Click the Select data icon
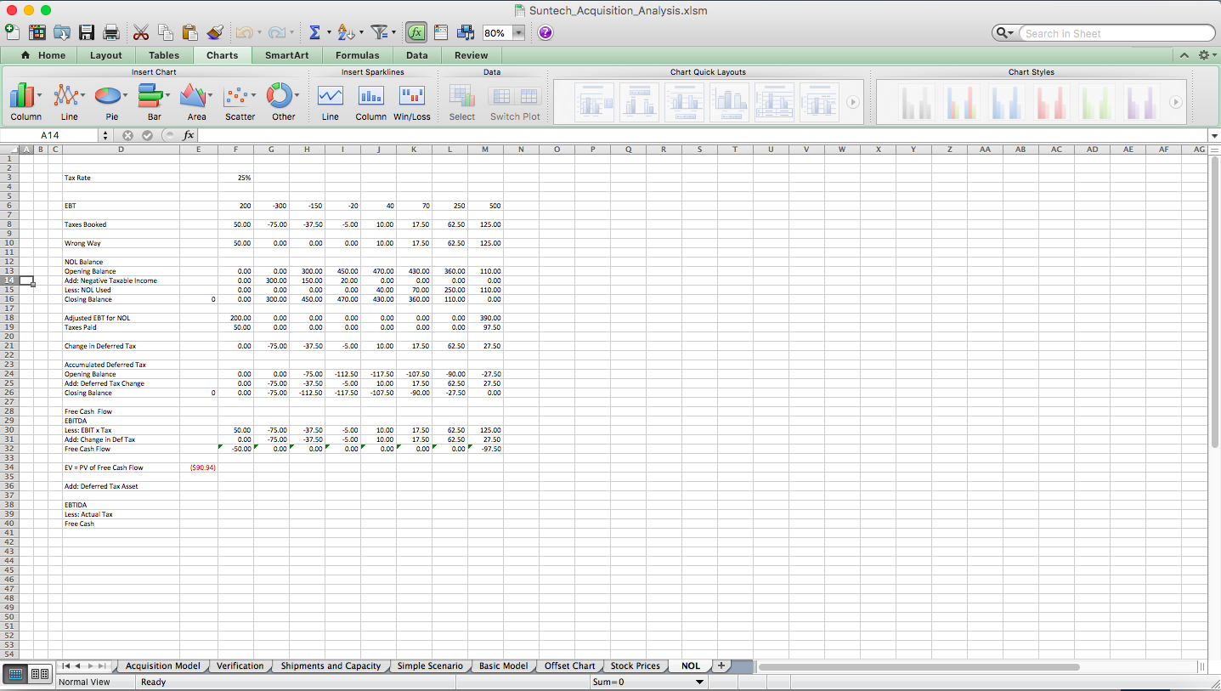This screenshot has height=691, width=1221. point(461,98)
